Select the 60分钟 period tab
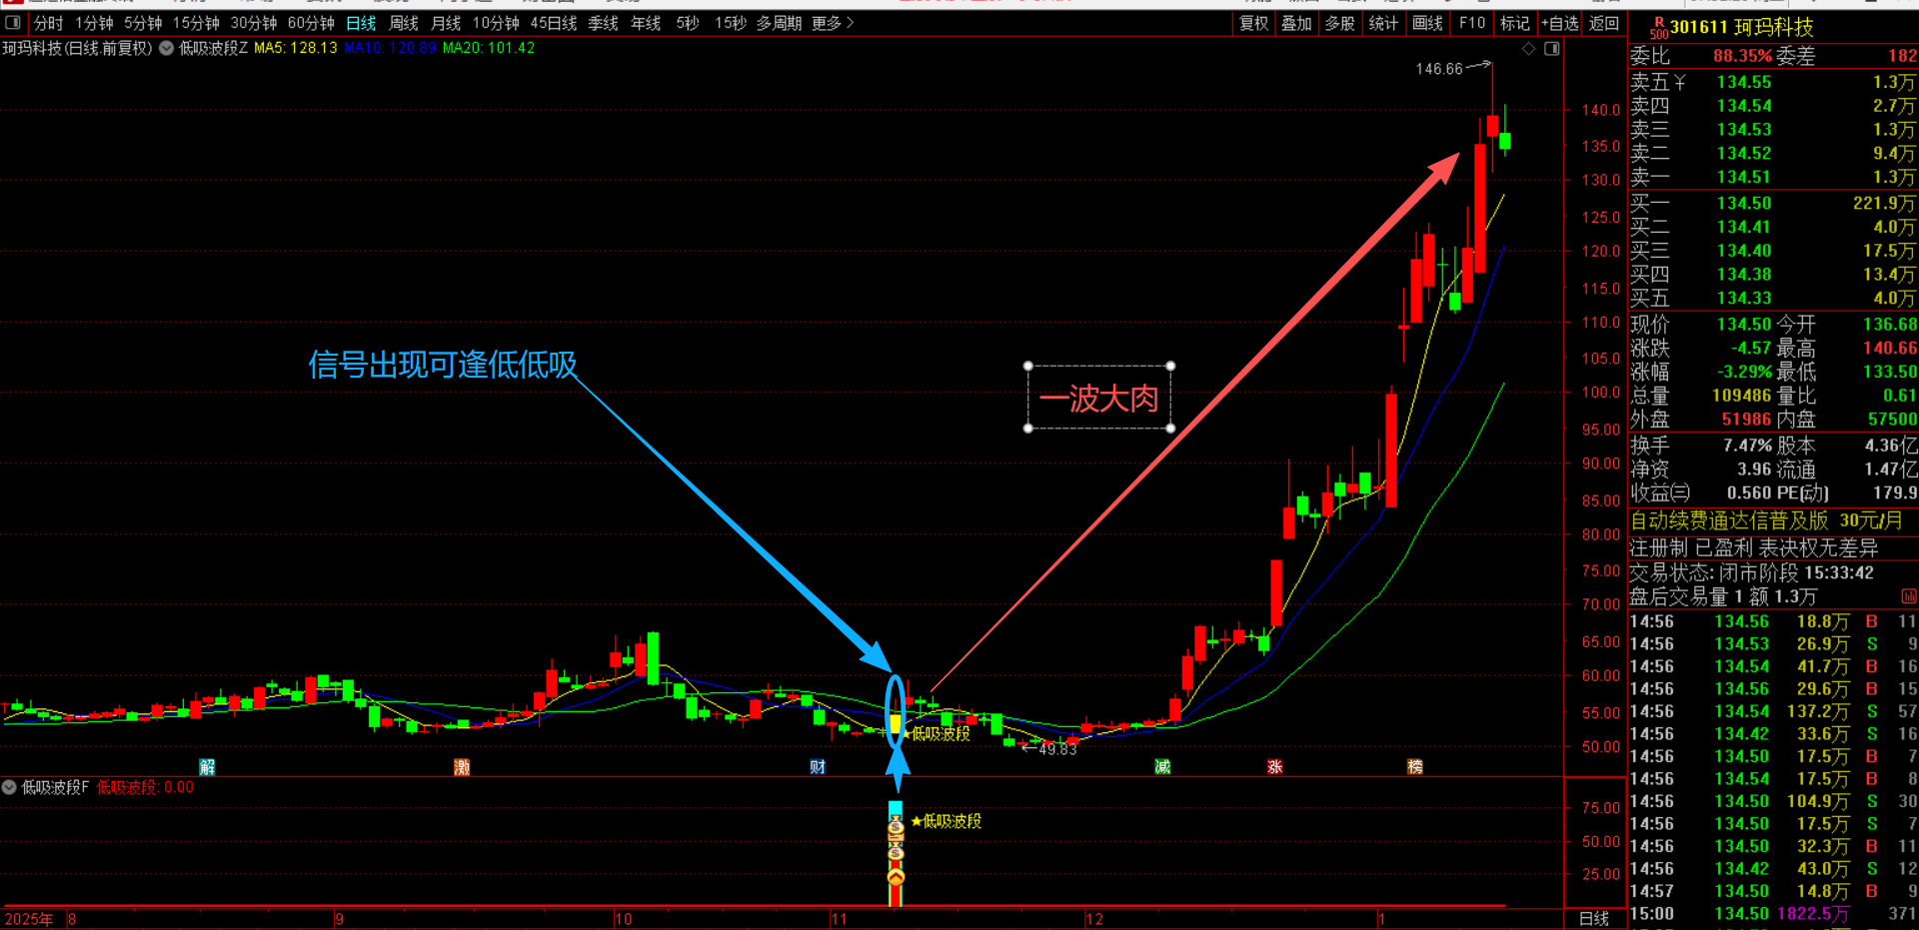Viewport: 1919px width, 930px height. [x=311, y=23]
